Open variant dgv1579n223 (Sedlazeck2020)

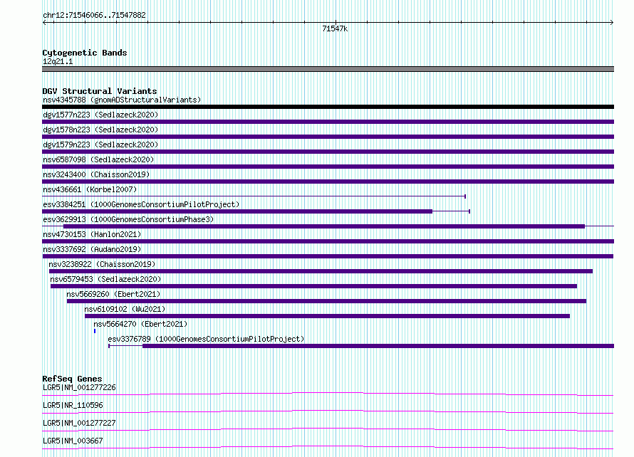[100, 145]
